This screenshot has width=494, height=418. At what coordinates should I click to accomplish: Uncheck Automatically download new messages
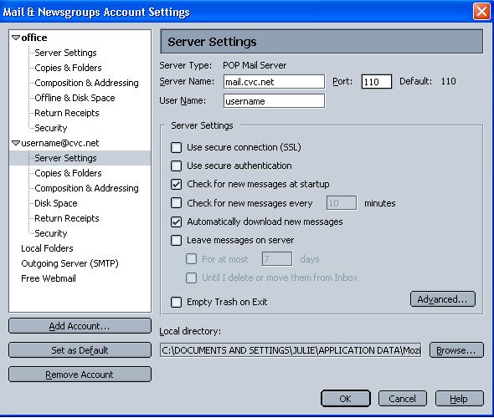[176, 222]
